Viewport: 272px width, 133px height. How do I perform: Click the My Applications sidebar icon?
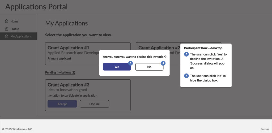[x=7, y=36]
